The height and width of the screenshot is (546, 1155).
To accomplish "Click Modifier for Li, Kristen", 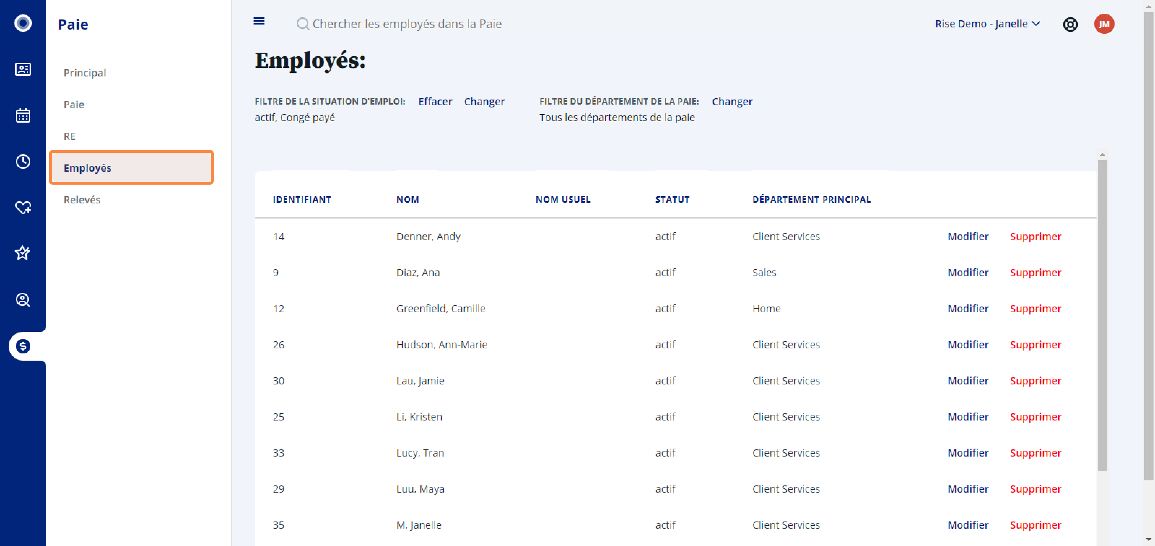I will pyautogui.click(x=968, y=417).
